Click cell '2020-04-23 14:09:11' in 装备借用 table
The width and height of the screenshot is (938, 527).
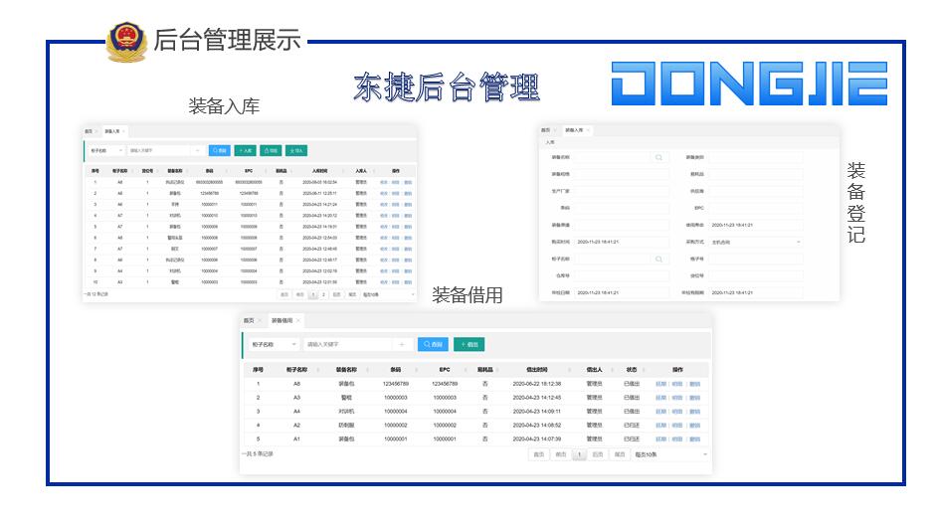536,411
